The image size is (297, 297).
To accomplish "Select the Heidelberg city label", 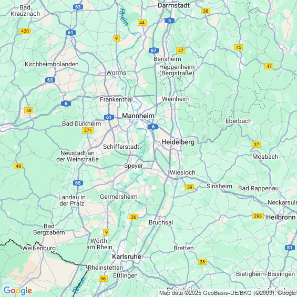I will pos(178,142).
